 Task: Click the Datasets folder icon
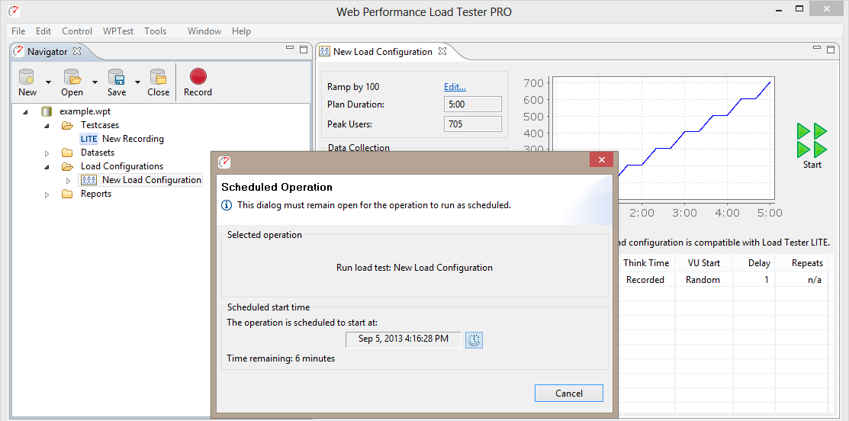(x=67, y=153)
